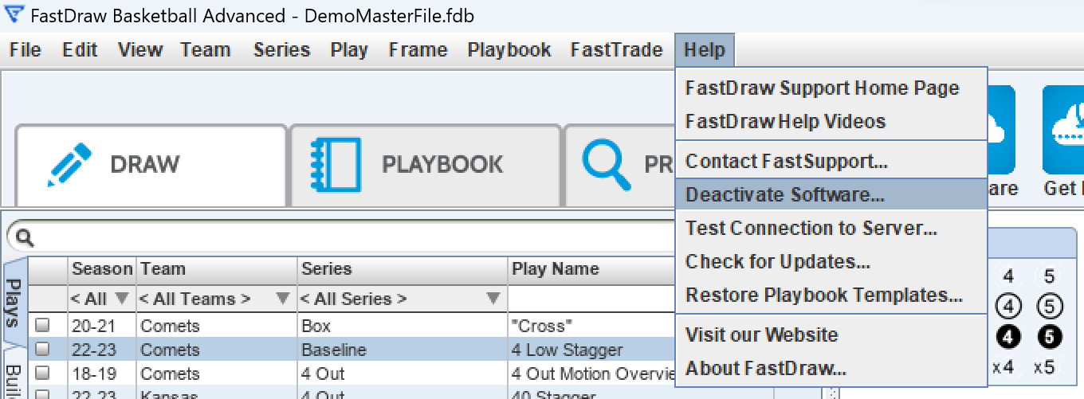The height and width of the screenshot is (399, 1084).
Task: Sort by the Team column header
Action: [217, 269]
